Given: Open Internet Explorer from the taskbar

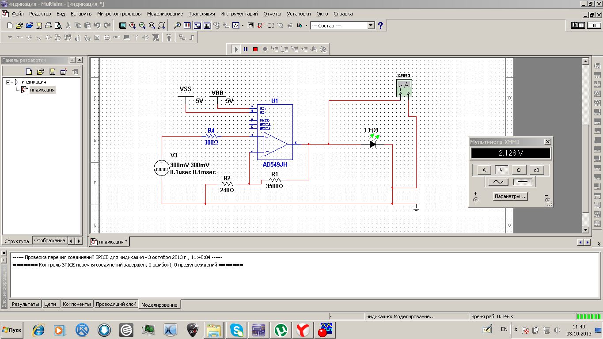Looking at the screenshot, I should [38, 330].
